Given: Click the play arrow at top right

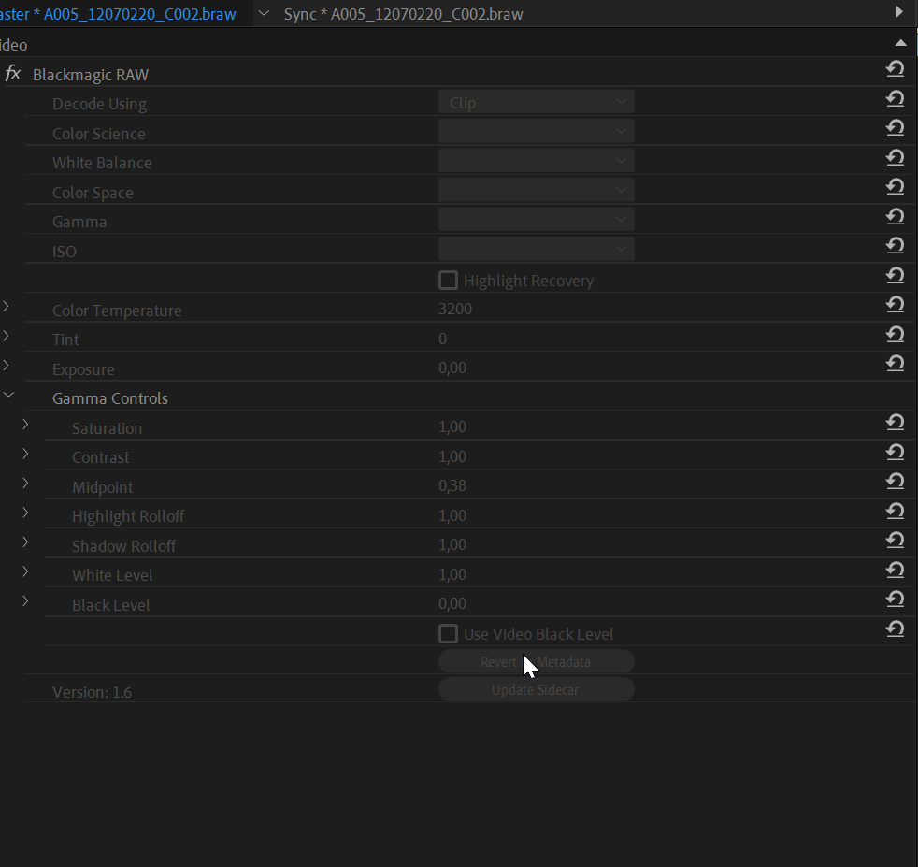Looking at the screenshot, I should point(899,12).
